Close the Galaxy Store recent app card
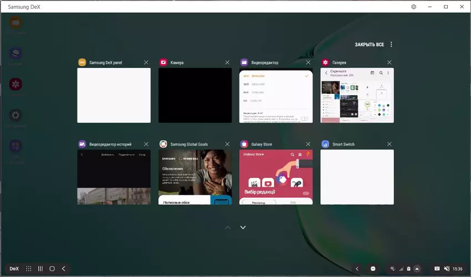This screenshot has width=471, height=277. (308, 144)
